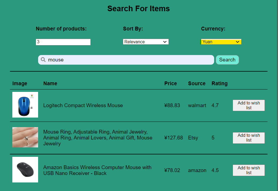Add Mouse Ring Etsy item to wish list

pos(248,138)
